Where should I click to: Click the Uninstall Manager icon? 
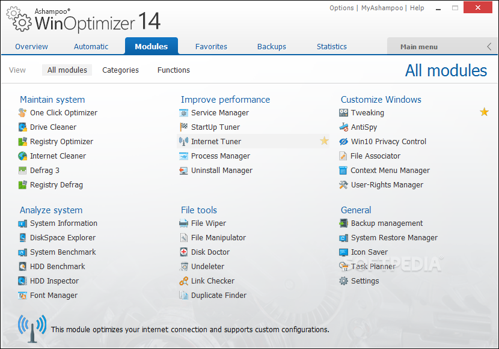183,171
